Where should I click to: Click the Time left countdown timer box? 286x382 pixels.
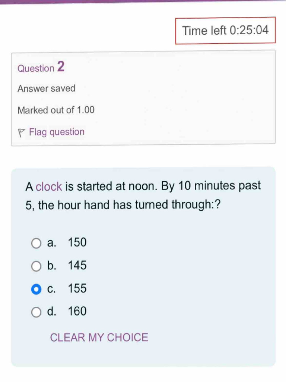click(x=225, y=31)
